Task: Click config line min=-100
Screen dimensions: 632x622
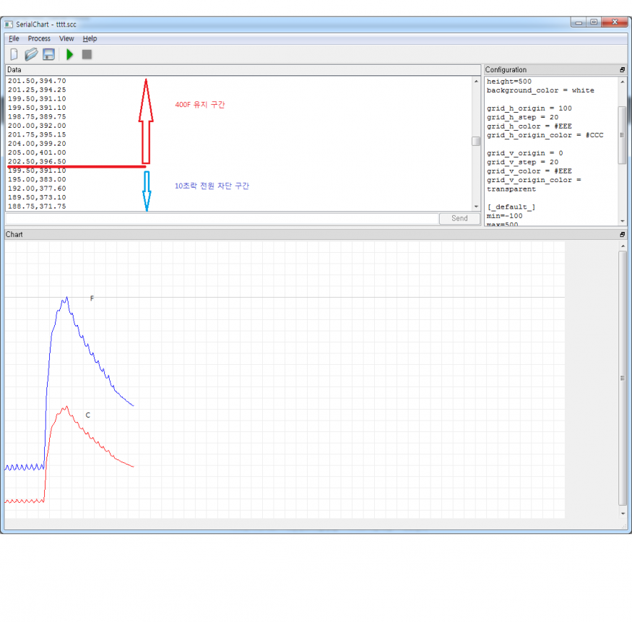Action: tap(504, 216)
